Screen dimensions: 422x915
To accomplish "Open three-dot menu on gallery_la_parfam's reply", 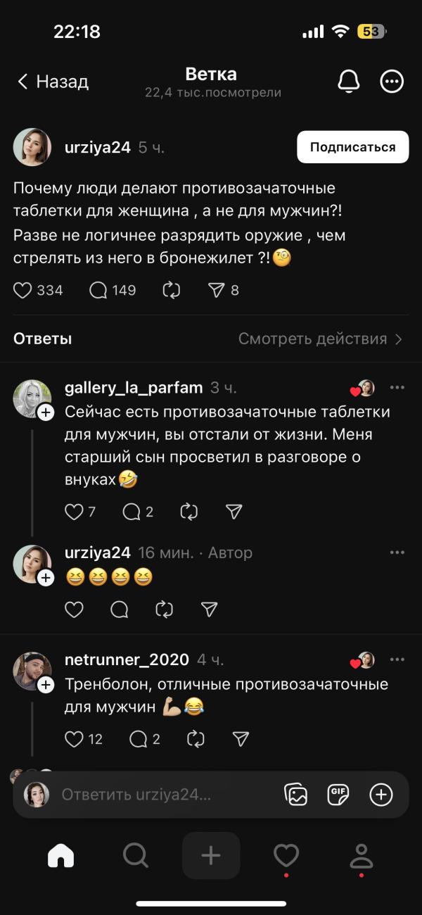I will tap(397, 388).
